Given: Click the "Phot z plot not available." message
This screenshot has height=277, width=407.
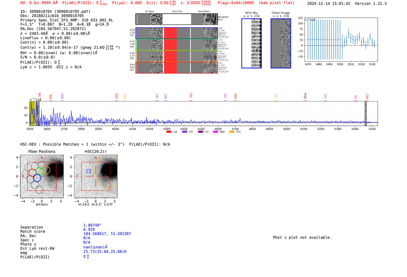Looking at the screenshot, I should tap(302, 237).
